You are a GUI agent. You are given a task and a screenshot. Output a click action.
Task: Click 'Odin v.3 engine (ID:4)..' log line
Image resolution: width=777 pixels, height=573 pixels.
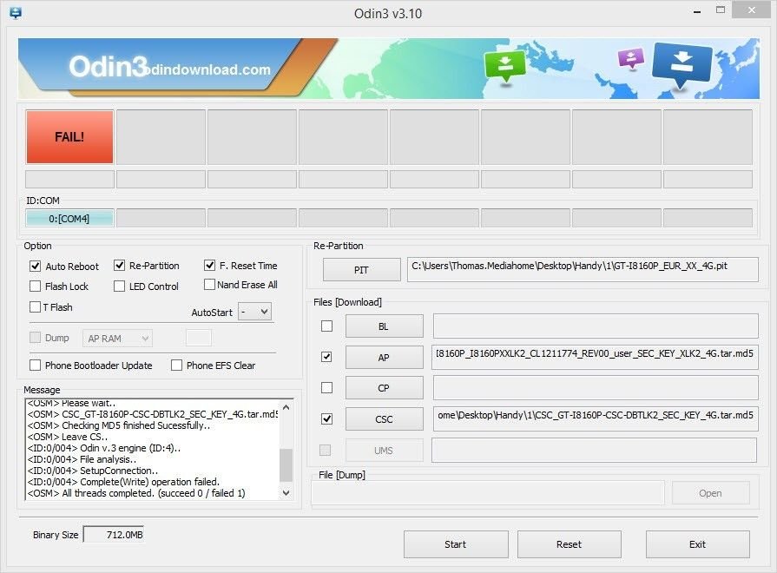(104, 448)
